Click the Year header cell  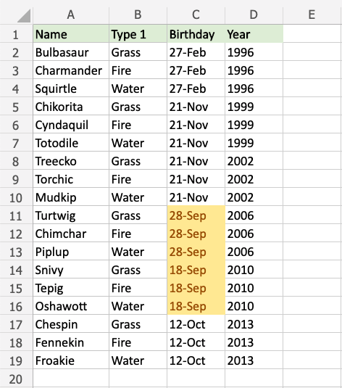click(x=254, y=33)
